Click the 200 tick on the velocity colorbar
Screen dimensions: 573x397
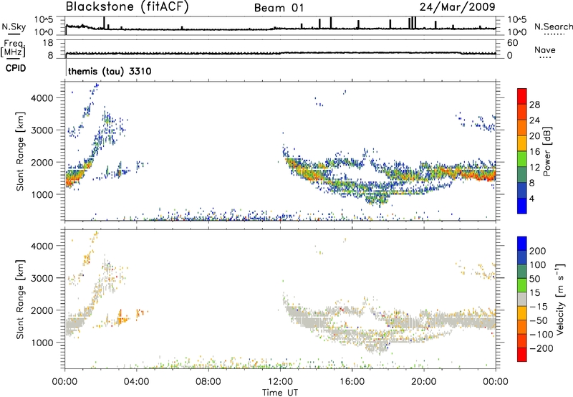(x=538, y=251)
